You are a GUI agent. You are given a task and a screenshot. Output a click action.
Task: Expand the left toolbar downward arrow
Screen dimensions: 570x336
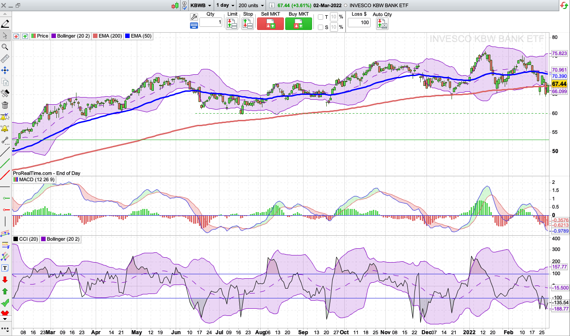[x=5, y=319]
